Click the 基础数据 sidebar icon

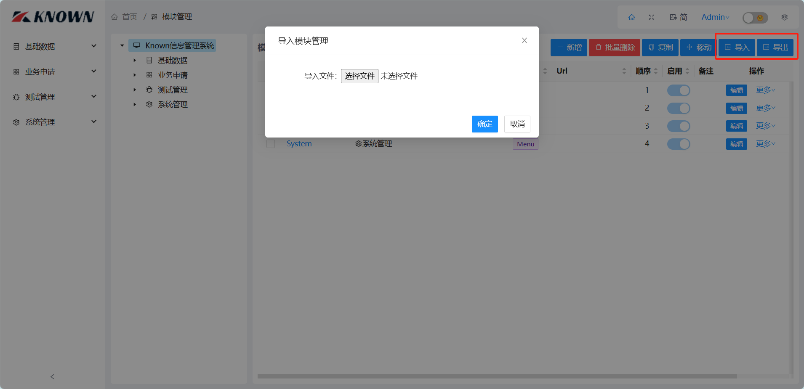pos(16,47)
